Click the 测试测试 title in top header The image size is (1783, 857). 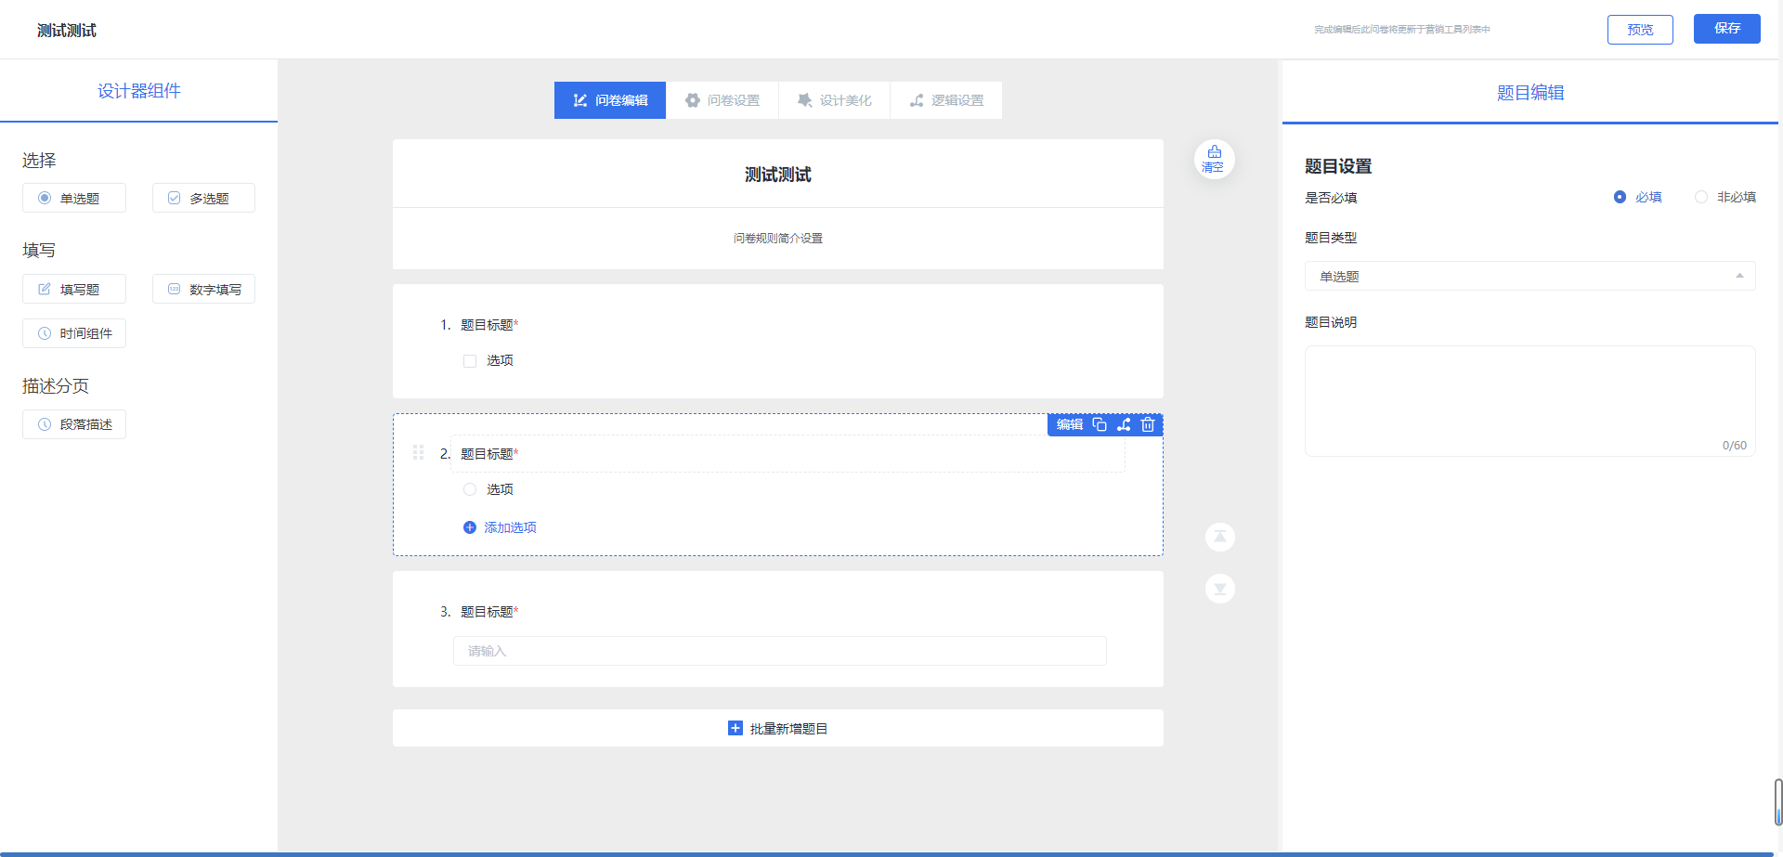[67, 31]
